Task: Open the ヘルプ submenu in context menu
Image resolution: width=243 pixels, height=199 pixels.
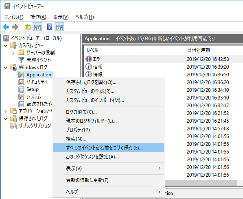Action: click(108, 192)
